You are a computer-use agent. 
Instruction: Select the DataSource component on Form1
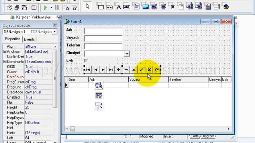point(99,106)
